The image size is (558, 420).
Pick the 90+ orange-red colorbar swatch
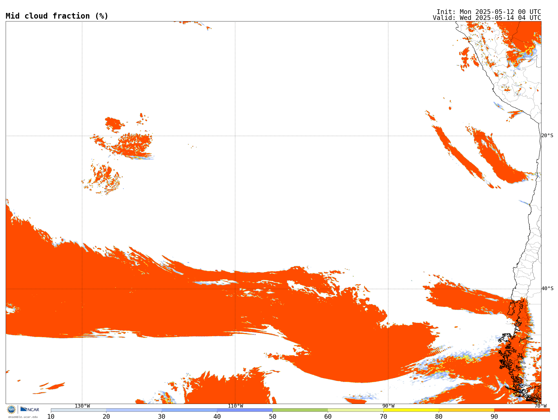(x=522, y=410)
